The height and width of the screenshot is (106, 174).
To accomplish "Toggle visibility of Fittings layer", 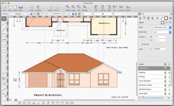I will [x=165, y=77].
